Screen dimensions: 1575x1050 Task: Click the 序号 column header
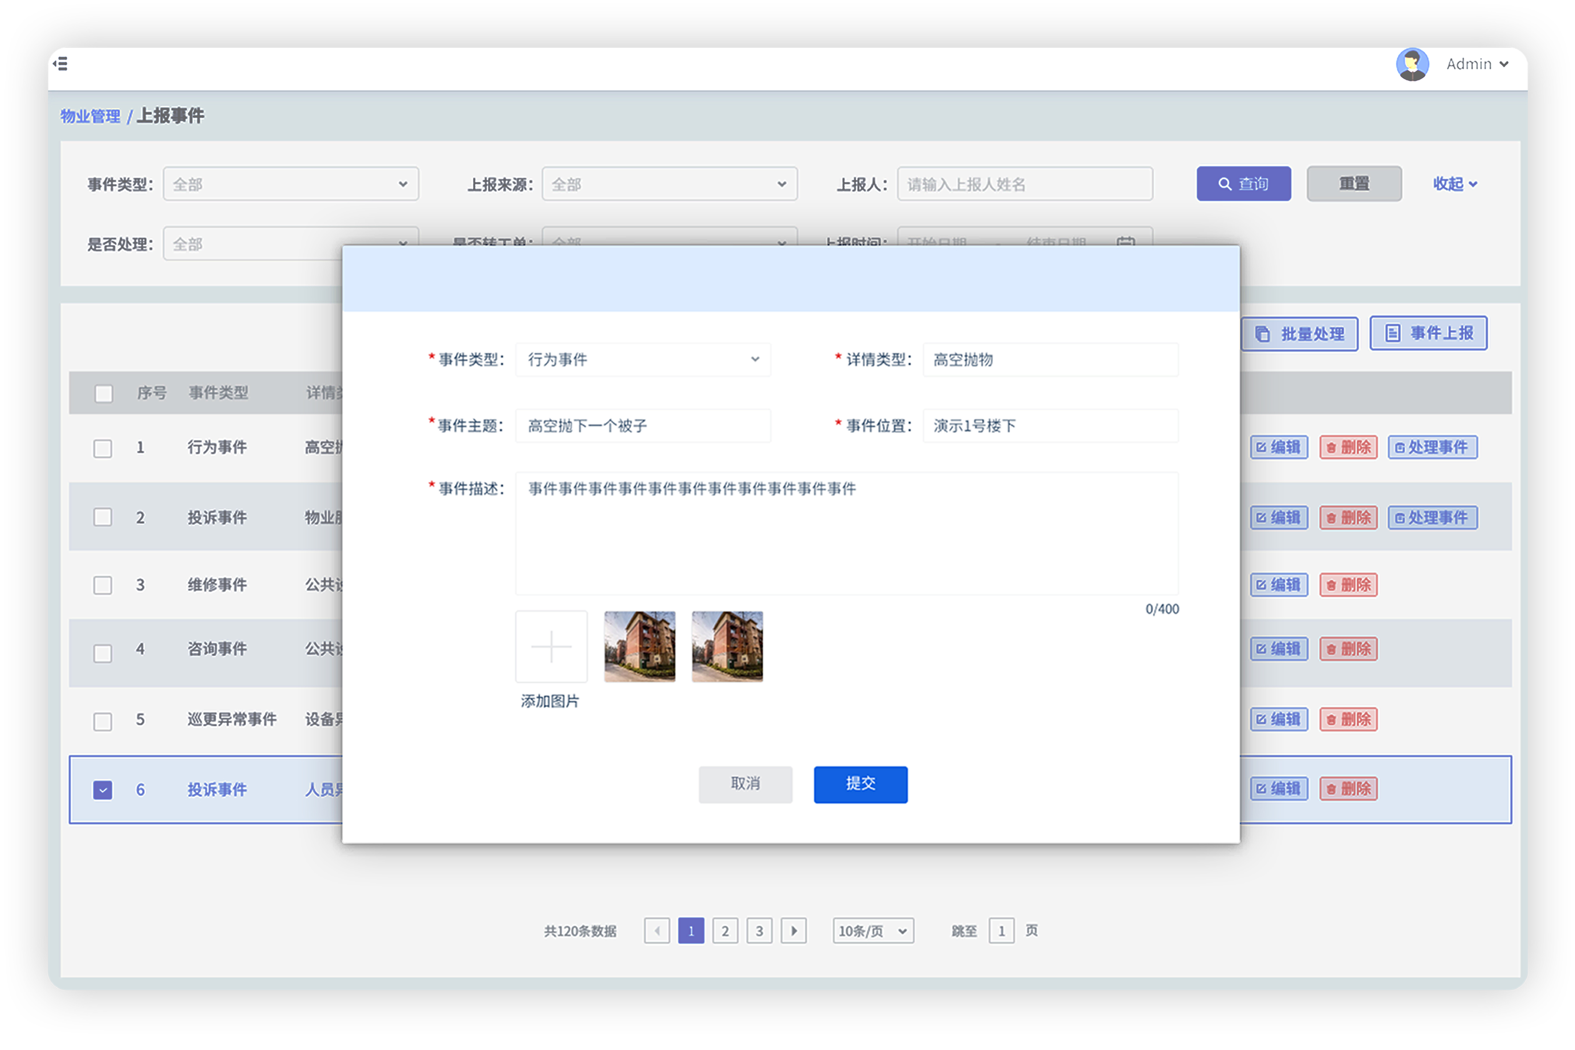click(x=152, y=393)
